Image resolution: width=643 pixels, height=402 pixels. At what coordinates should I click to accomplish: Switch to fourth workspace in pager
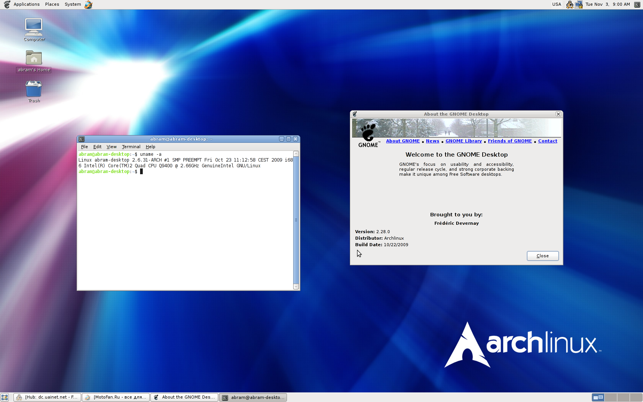pos(636,397)
